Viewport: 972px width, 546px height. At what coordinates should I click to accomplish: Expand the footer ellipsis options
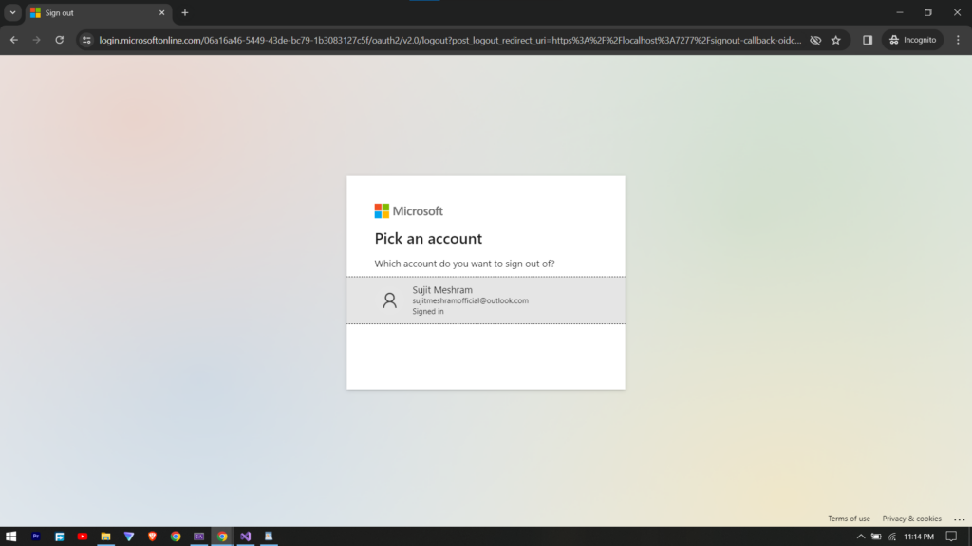click(959, 519)
